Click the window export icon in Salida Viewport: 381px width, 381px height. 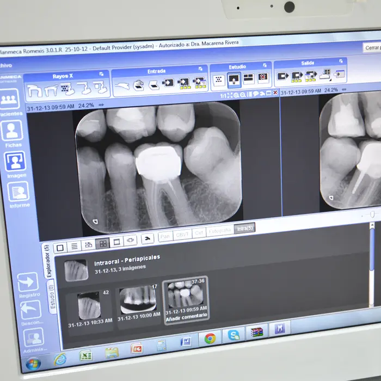pyautogui.click(x=340, y=73)
